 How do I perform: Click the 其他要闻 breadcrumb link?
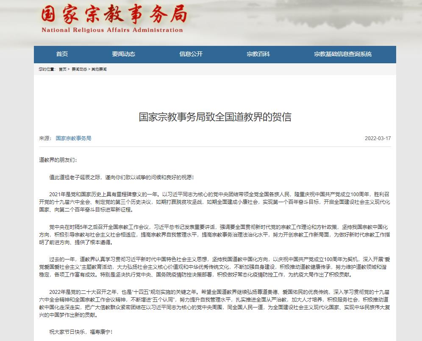pos(99,69)
